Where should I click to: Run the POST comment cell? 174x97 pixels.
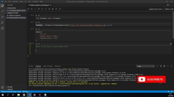click(36, 44)
